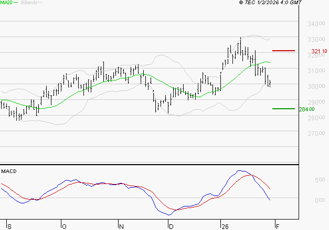The width and height of the screenshot is (329, 230).
Task: Click the 310.00 price axis label
Action: point(316,71)
